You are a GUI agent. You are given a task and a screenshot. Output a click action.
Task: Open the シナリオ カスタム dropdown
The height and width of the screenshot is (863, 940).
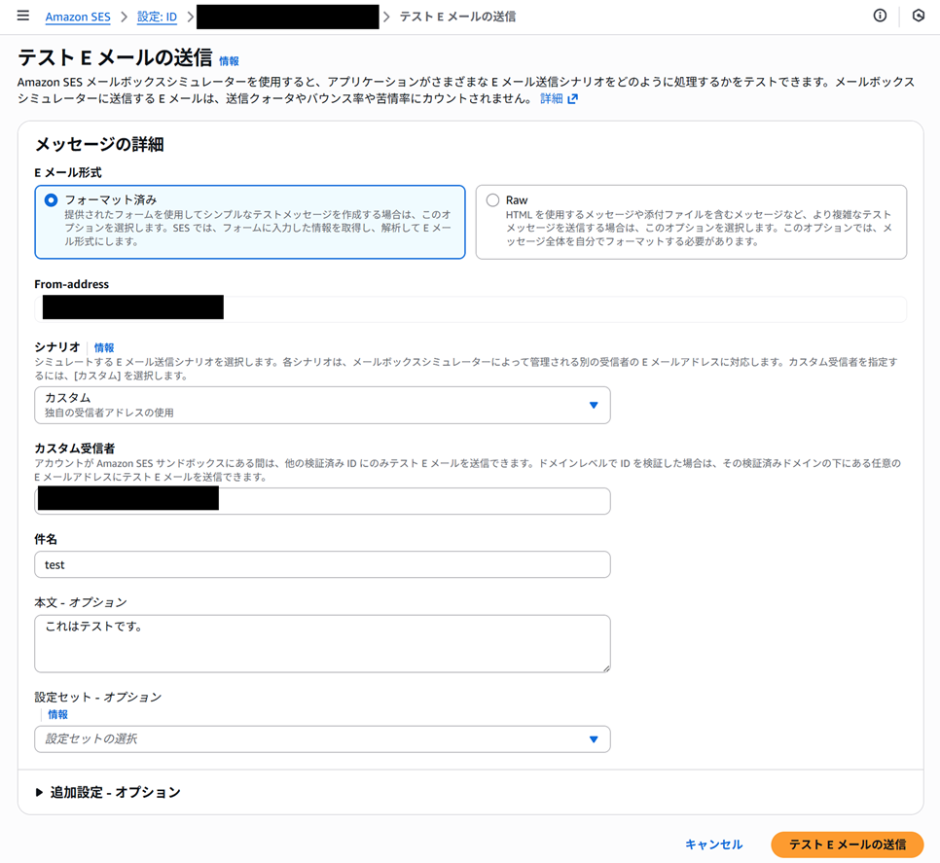pyautogui.click(x=321, y=405)
